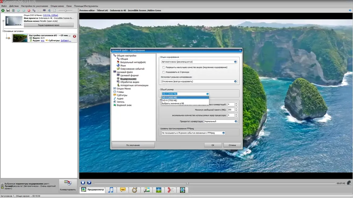Open Помощь/Инструменты menu
This screenshot has width=353, height=198.
(x=86, y=6)
